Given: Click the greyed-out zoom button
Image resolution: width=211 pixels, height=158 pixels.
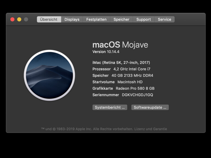Looking at the screenshot, I should tap(26, 19).
